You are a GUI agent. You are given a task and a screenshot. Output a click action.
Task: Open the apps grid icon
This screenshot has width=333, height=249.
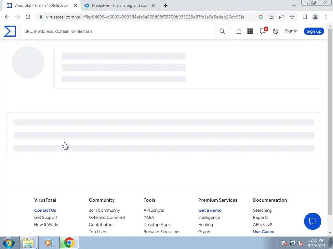tap(250, 31)
